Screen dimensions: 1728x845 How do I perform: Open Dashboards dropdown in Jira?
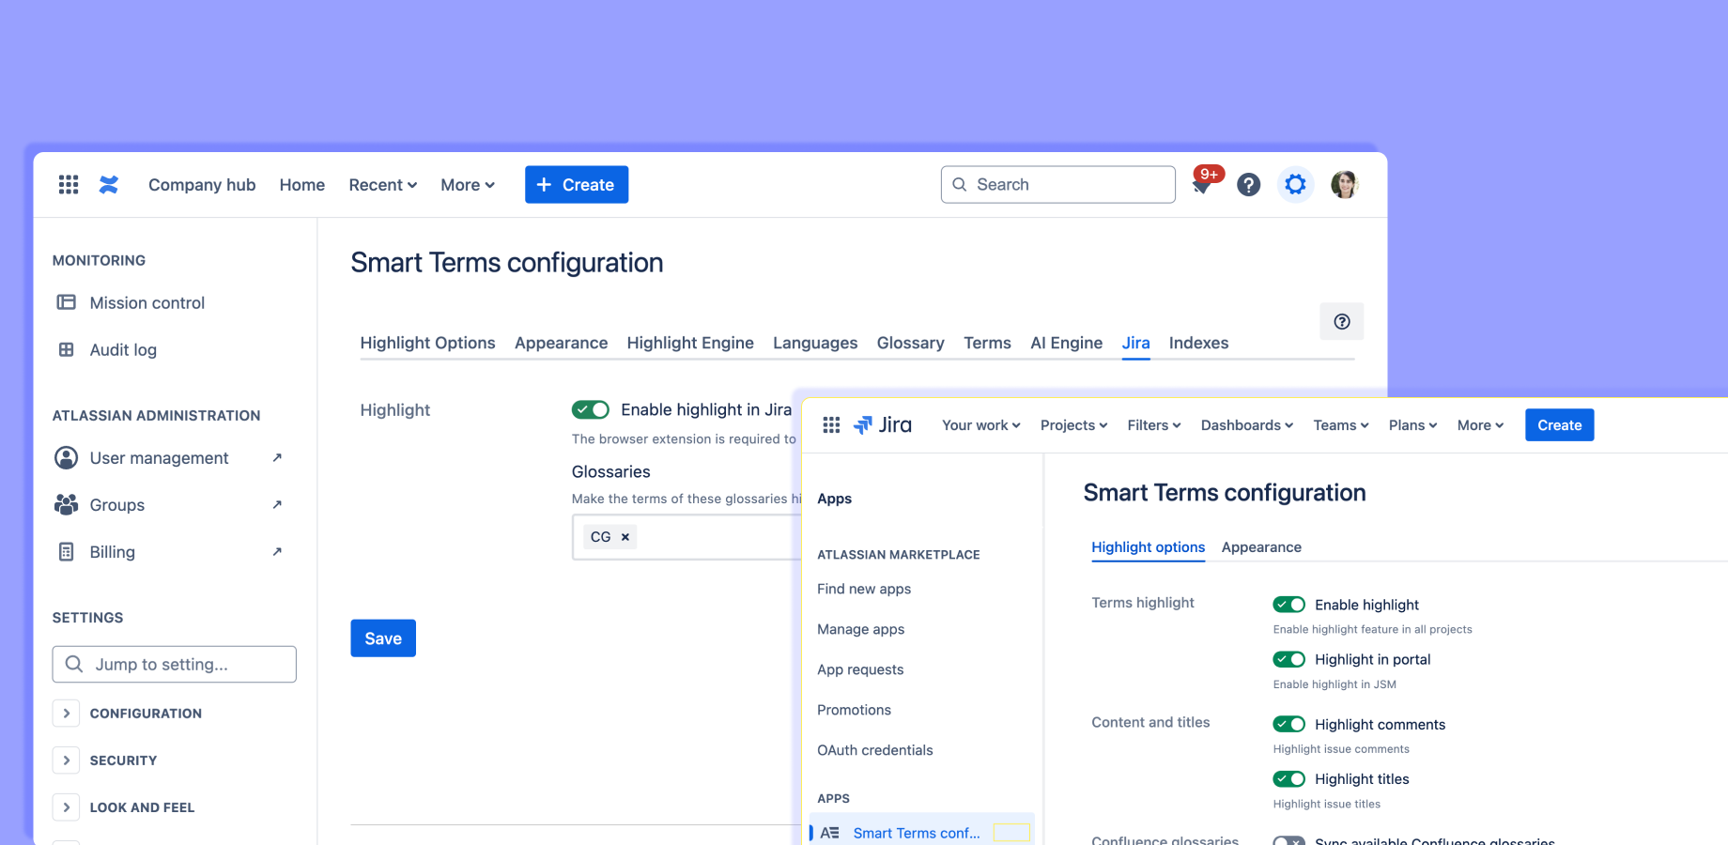point(1247,425)
